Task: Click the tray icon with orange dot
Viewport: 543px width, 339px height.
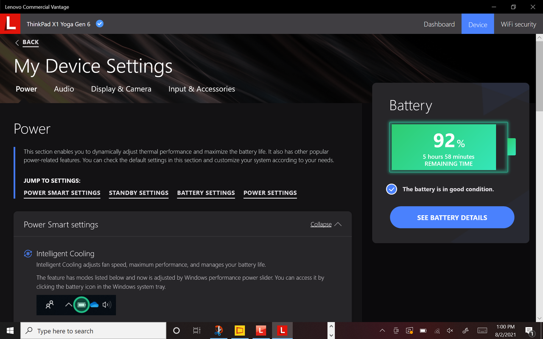Action: [409, 331]
